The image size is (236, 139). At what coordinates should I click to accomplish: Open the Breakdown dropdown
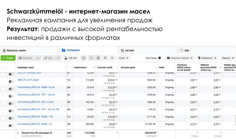(207, 58)
